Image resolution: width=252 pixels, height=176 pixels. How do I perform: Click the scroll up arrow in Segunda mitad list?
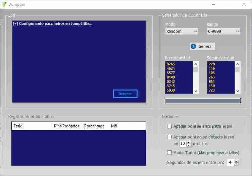point(238,64)
